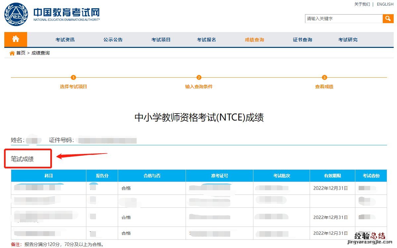397x248 pixels.
Task: Select the highlighted 成绩查询 tab
Action: [x=254, y=40]
